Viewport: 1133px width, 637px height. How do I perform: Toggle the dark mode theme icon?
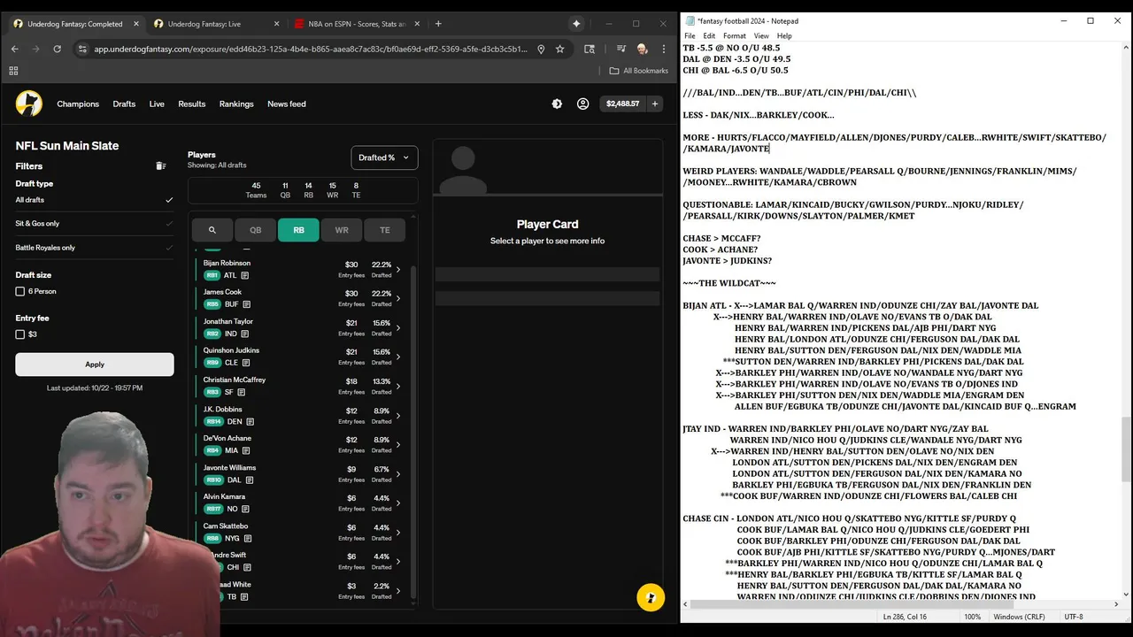tap(557, 104)
